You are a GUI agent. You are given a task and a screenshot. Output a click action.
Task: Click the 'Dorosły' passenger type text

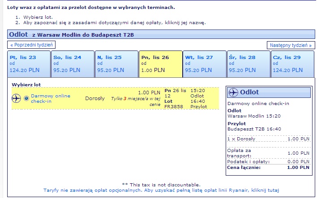[x=95, y=98]
